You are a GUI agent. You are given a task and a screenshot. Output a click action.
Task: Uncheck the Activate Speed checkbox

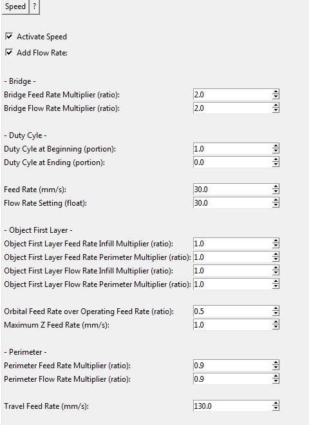(x=9, y=36)
